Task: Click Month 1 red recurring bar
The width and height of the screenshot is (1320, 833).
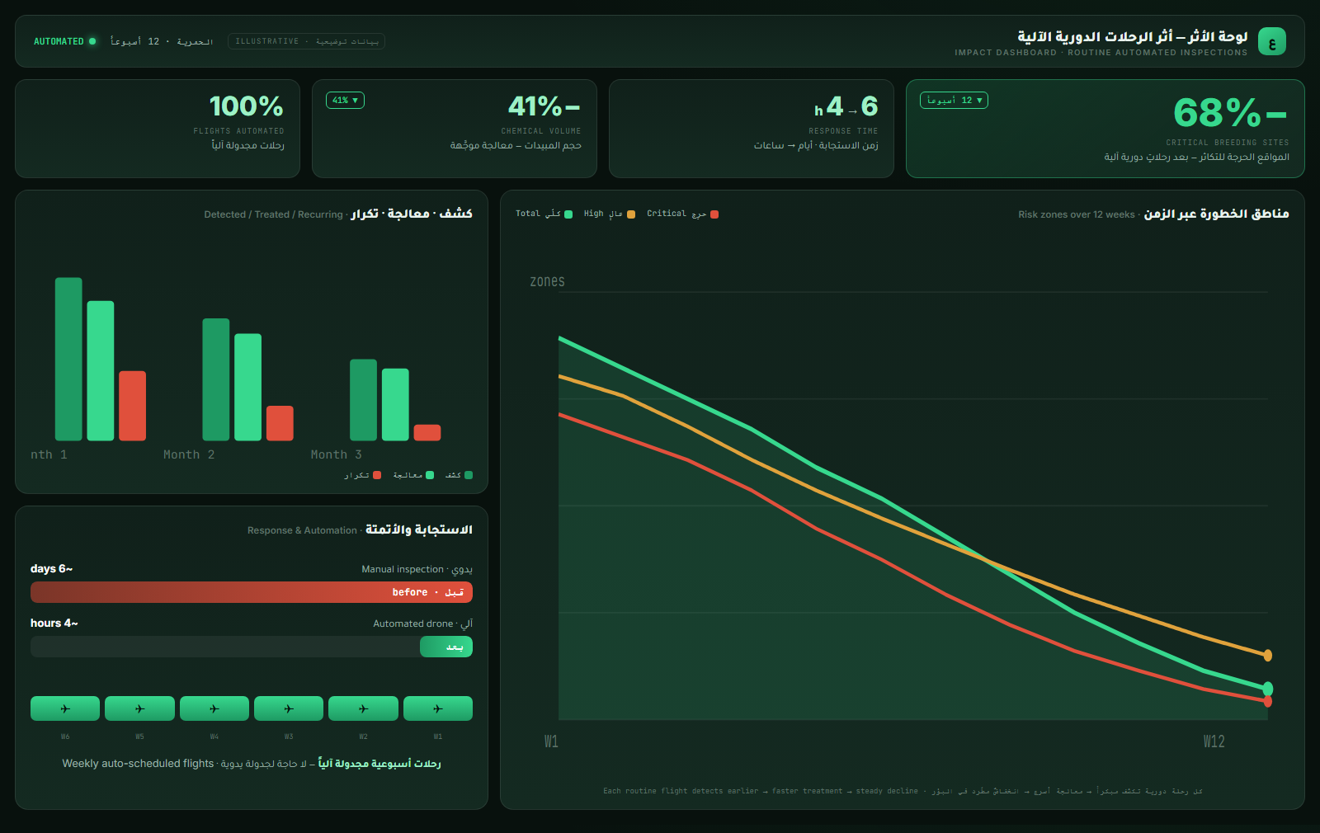Action: pos(133,406)
